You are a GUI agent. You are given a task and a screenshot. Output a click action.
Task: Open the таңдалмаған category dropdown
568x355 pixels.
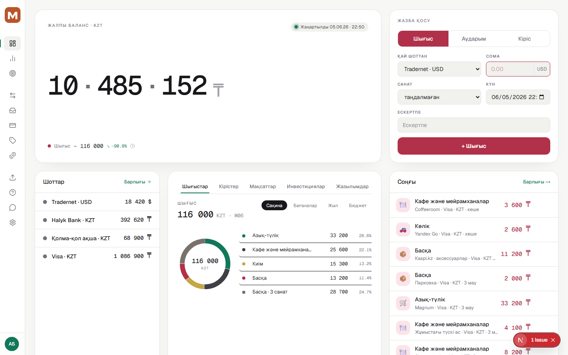click(x=439, y=97)
